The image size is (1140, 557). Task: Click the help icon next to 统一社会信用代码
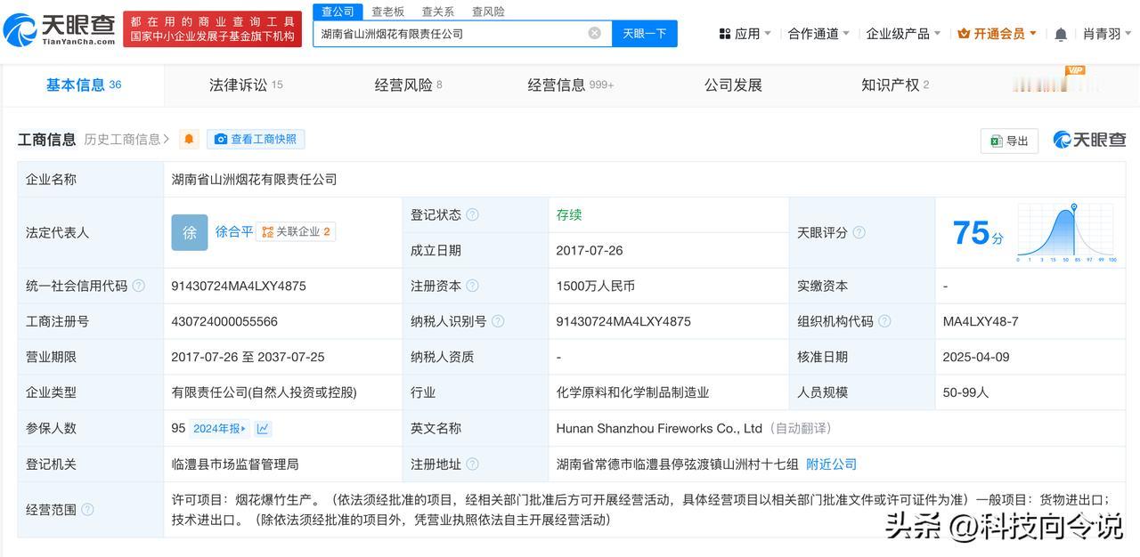click(138, 286)
